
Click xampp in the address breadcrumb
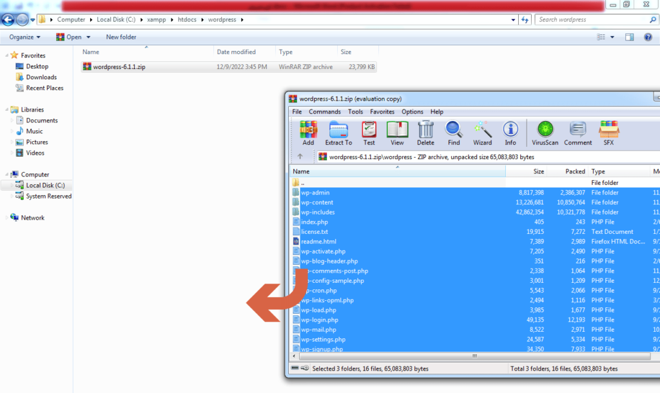157,19
